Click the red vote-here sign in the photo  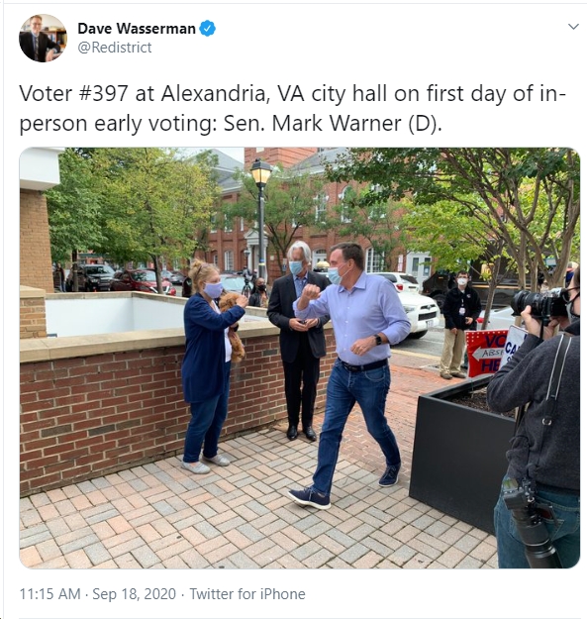(x=485, y=353)
